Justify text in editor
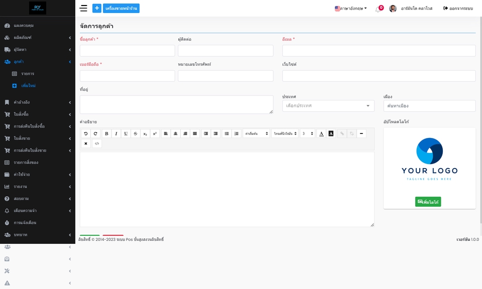The image size is (482, 289). pyautogui.click(x=195, y=133)
